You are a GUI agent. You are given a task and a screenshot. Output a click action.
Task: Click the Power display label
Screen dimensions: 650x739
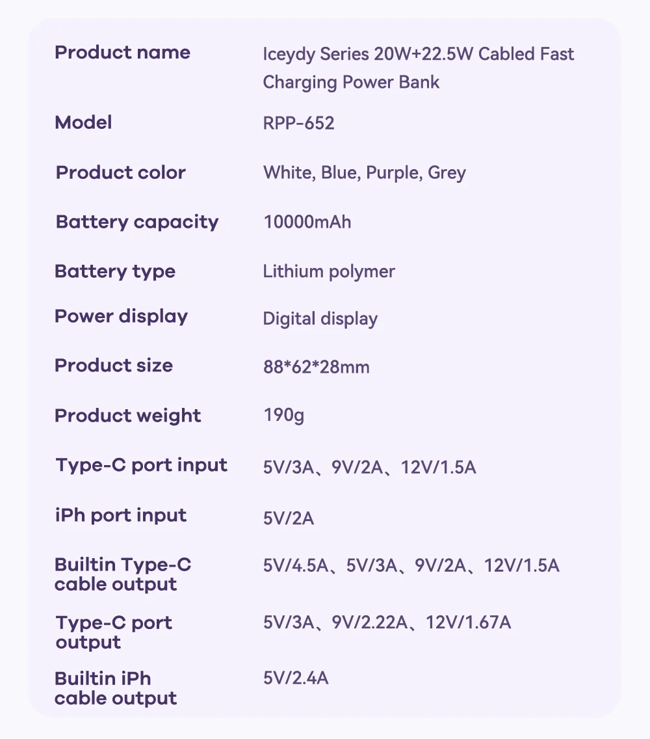121,317
